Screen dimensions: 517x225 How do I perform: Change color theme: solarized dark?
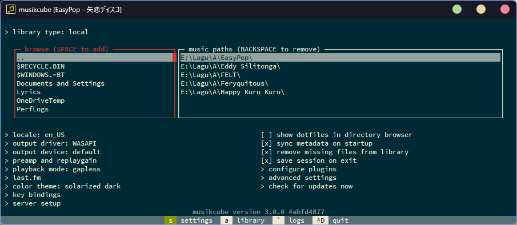(63, 186)
